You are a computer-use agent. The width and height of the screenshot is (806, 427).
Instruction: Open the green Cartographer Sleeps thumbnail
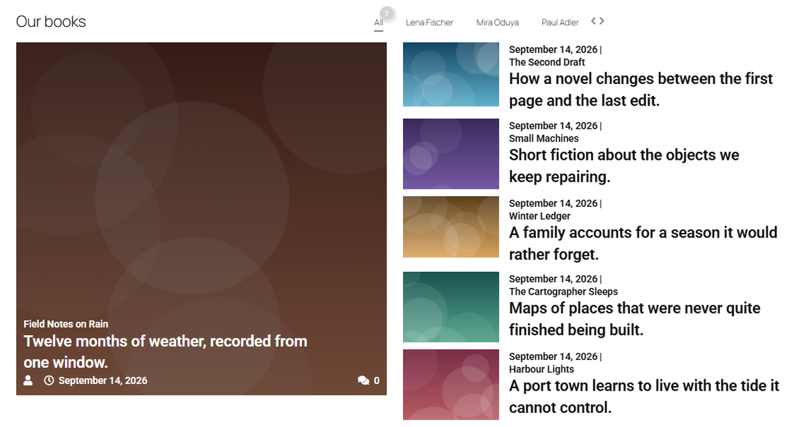[451, 307]
